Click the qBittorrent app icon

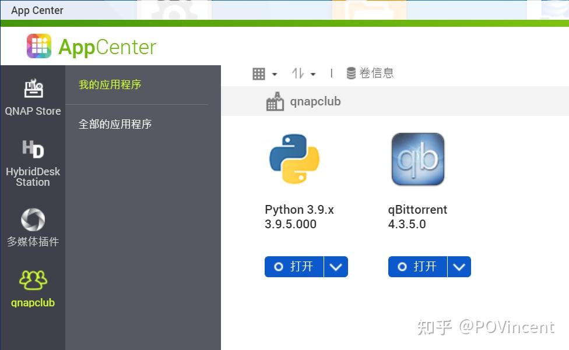tap(417, 159)
